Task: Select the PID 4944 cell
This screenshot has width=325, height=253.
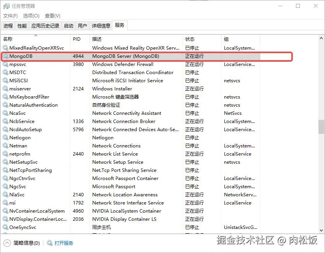Action: (x=78, y=56)
